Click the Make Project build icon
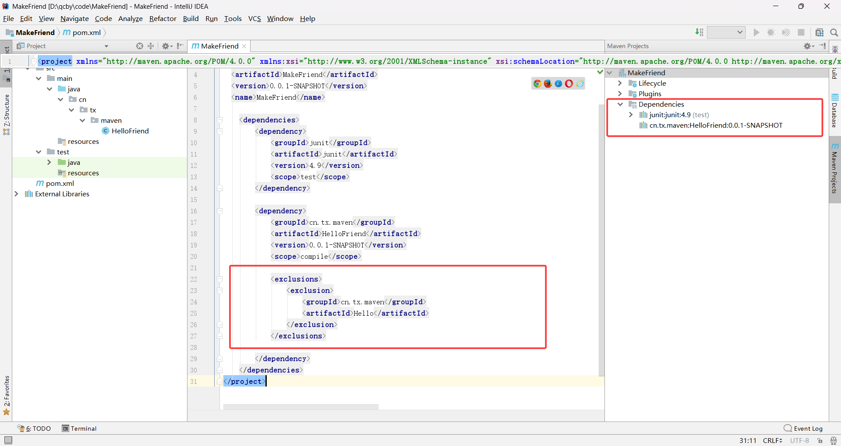 click(699, 32)
